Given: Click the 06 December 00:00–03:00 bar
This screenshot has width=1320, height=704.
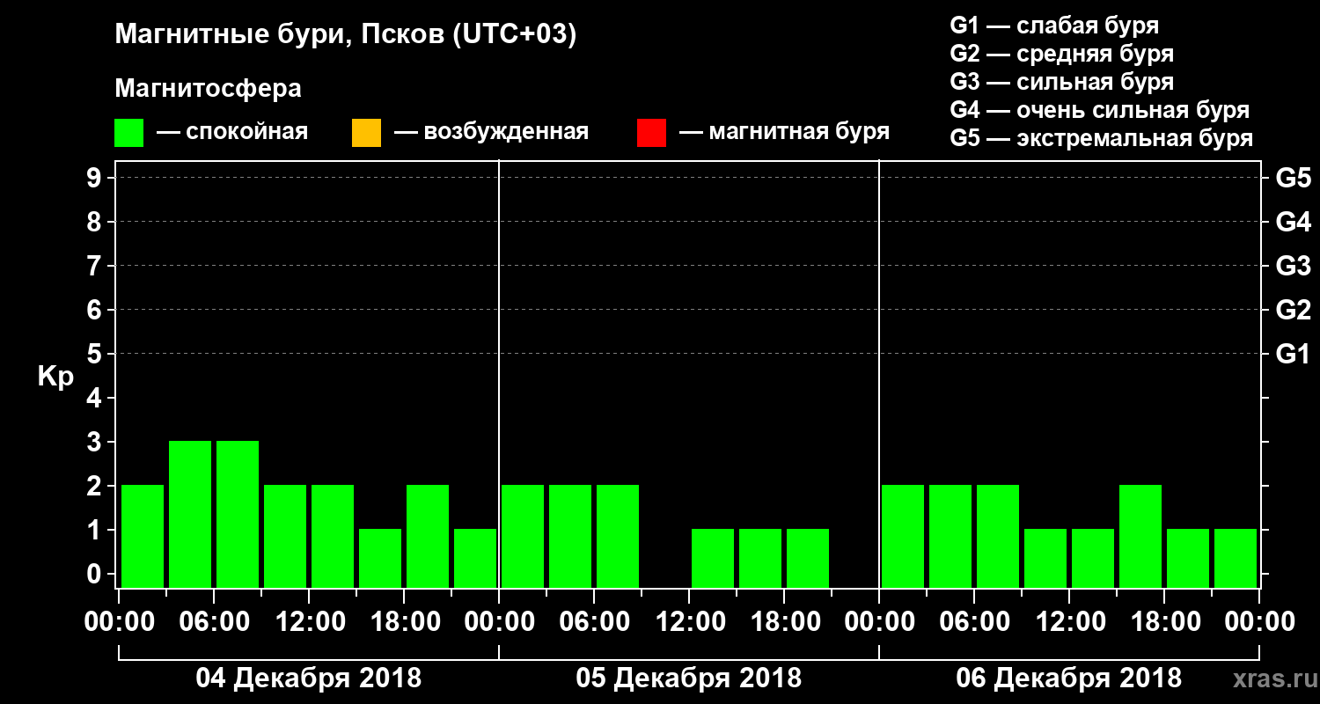Looking at the screenshot, I should point(903,536).
